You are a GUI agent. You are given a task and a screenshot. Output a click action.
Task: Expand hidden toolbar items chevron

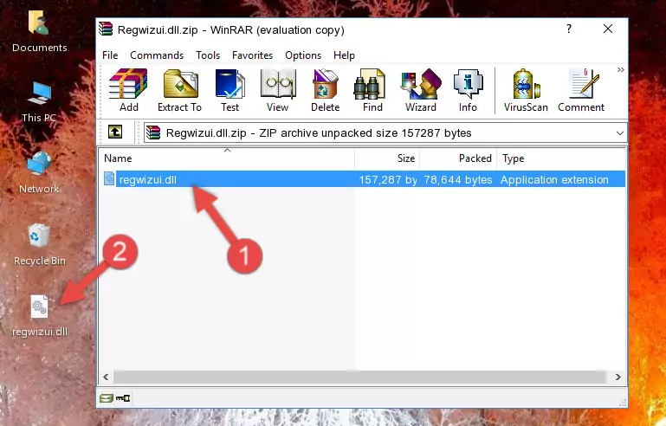[621, 69]
